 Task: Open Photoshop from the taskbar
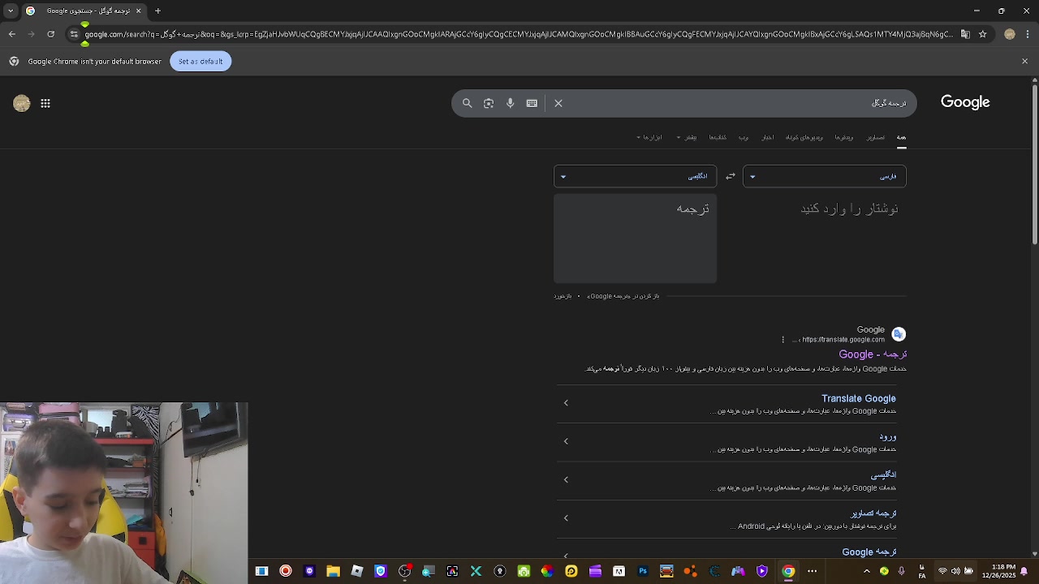click(643, 571)
